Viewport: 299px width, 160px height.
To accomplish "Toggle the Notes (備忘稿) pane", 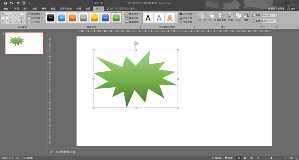I will point(216,158).
